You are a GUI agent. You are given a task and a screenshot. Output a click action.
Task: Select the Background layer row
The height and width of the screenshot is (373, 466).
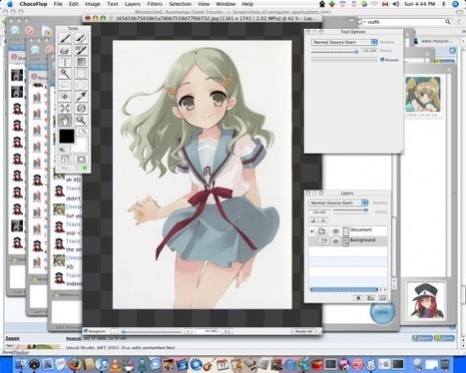point(348,241)
